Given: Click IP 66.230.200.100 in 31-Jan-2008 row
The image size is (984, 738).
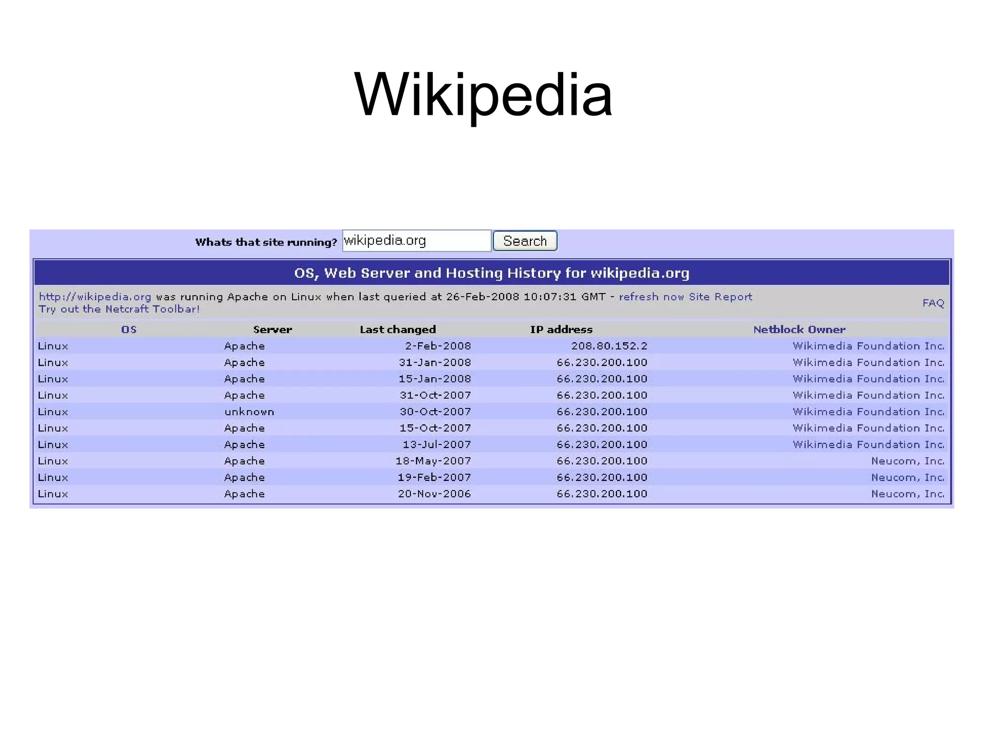Looking at the screenshot, I should point(602,362).
